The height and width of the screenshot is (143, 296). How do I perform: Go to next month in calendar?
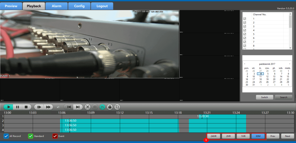pyautogui.click(x=290, y=64)
